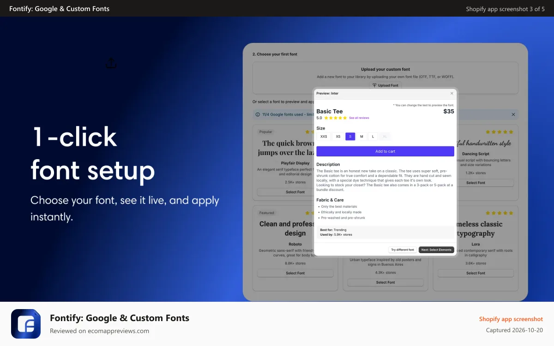Click the Upload your custom font heading
The height and width of the screenshot is (346, 554).
(385, 69)
